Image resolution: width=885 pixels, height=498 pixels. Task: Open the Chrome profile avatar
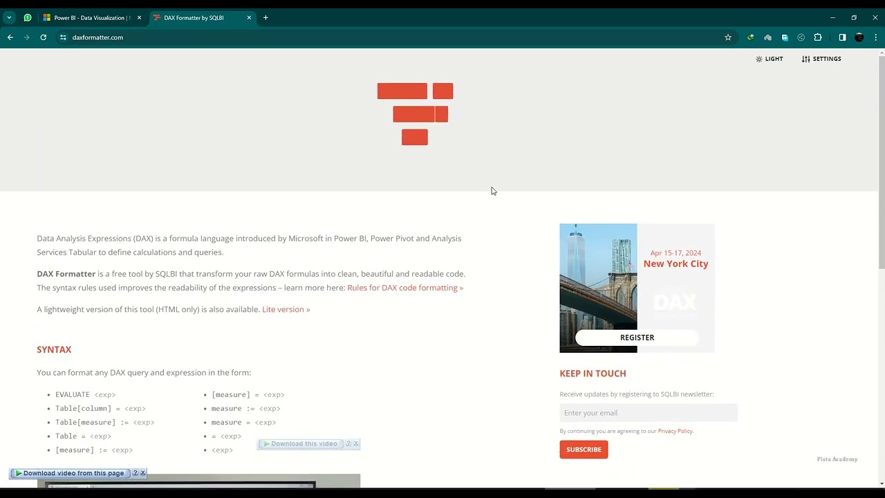point(859,37)
